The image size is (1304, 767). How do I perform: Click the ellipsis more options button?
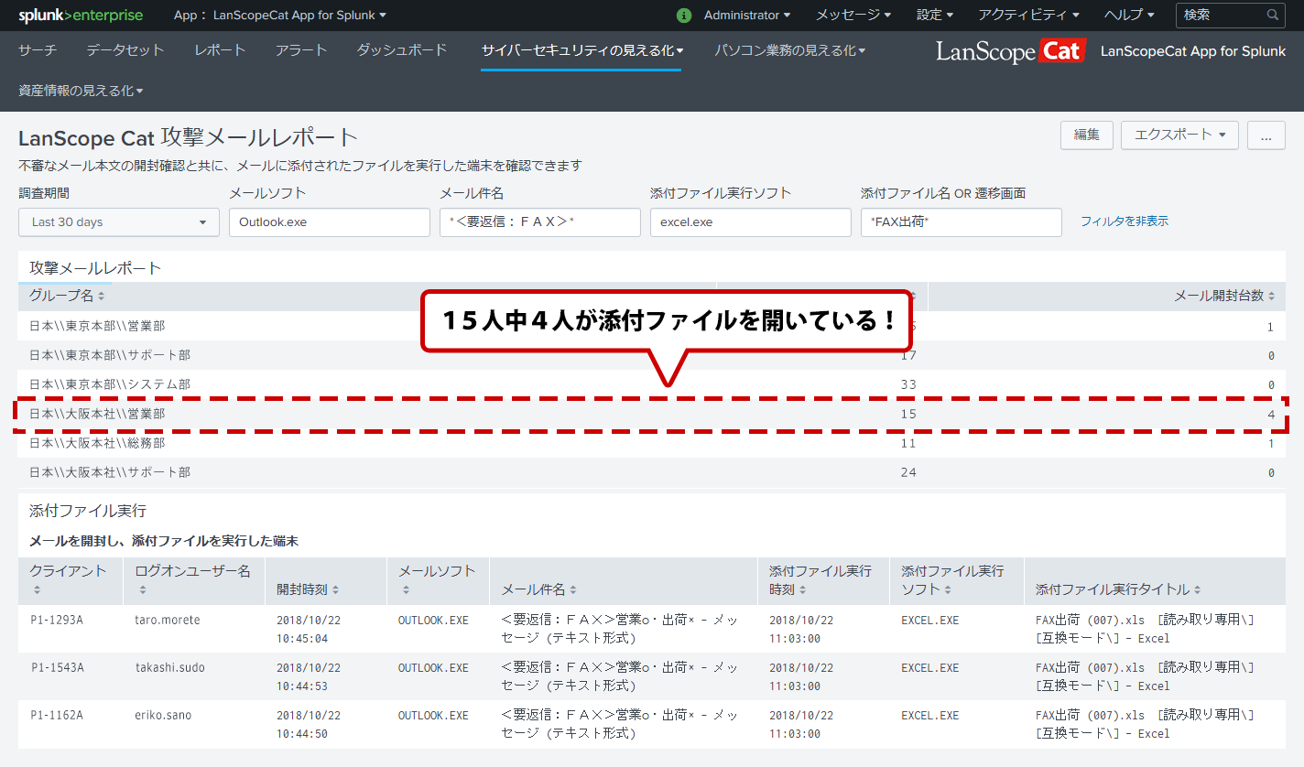[x=1266, y=135]
